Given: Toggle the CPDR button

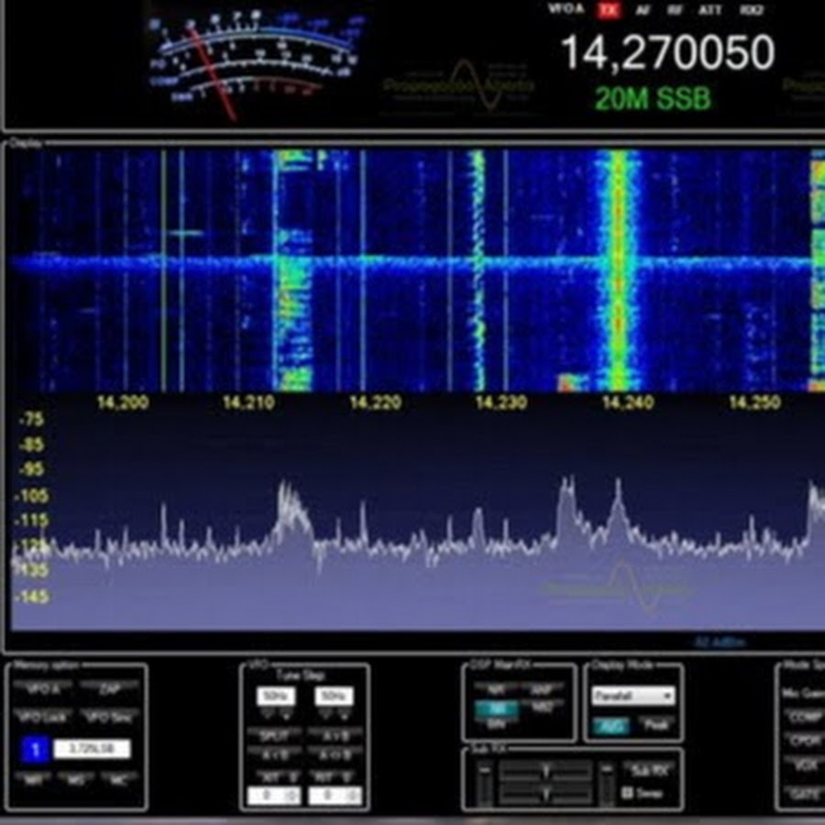Looking at the screenshot, I should click(x=805, y=741).
